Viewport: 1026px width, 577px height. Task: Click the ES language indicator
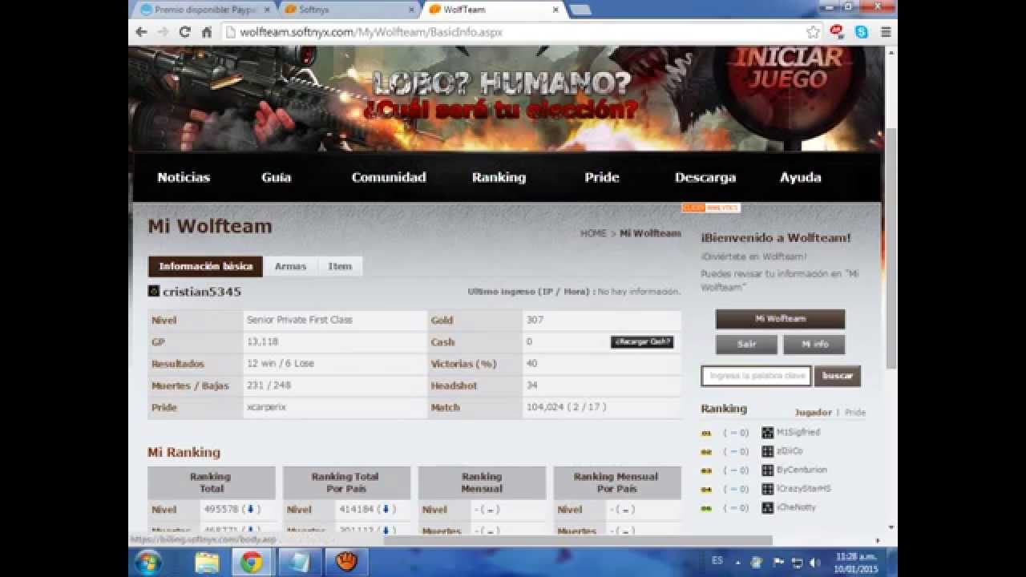[717, 561]
